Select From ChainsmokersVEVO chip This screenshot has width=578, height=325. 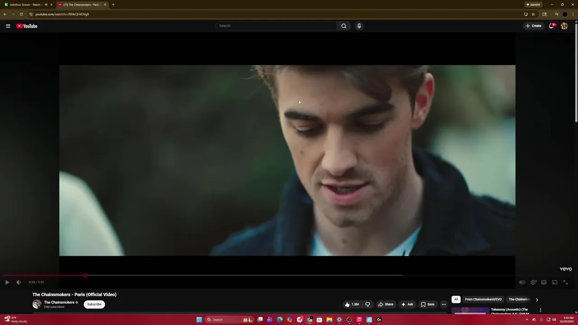pos(483,299)
